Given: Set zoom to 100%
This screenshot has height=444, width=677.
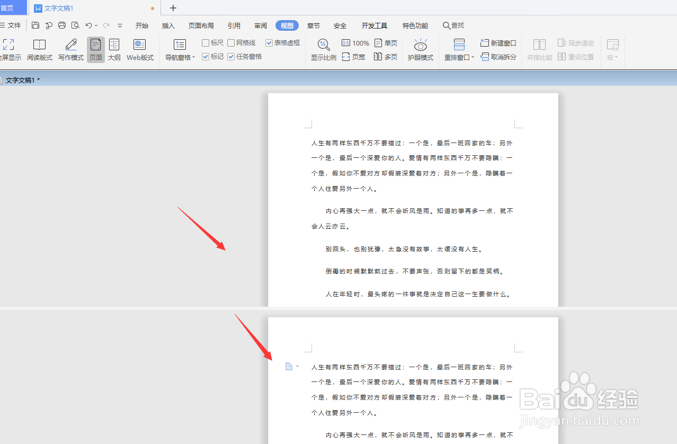Looking at the screenshot, I should [355, 43].
